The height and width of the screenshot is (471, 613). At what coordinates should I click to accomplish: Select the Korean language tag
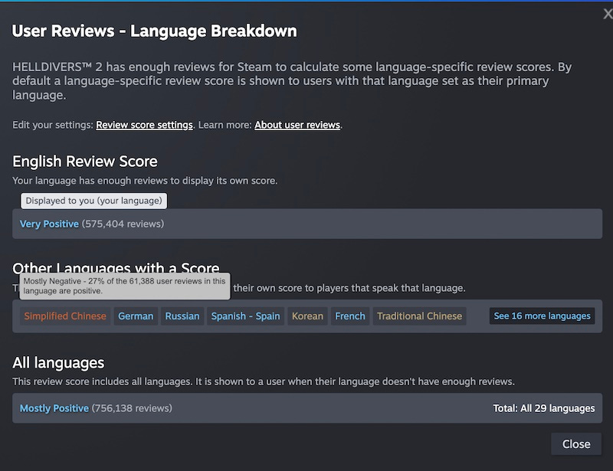click(308, 316)
